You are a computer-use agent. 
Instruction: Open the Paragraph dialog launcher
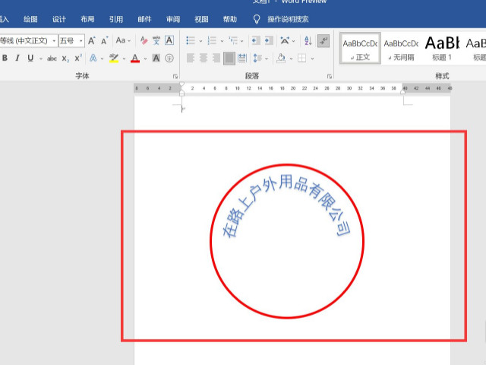(329, 76)
